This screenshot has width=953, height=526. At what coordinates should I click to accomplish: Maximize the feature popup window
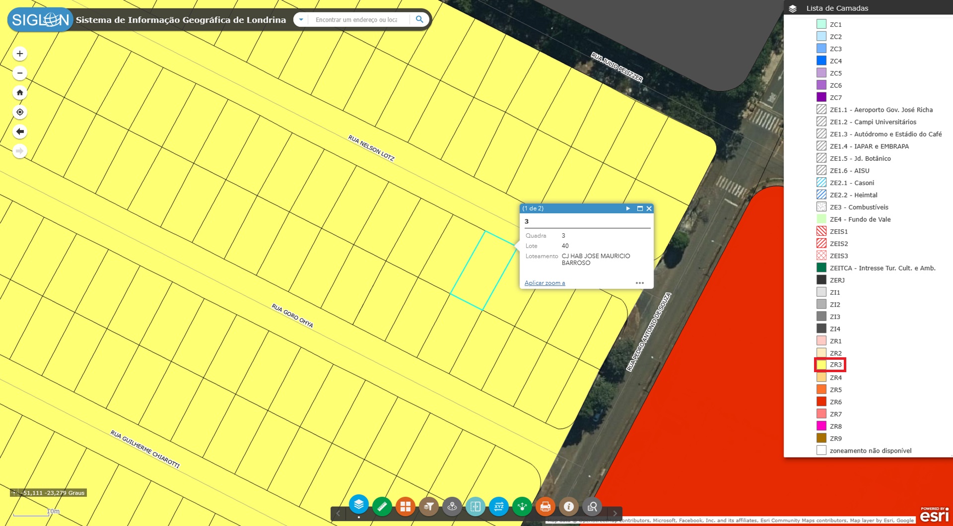tap(640, 208)
